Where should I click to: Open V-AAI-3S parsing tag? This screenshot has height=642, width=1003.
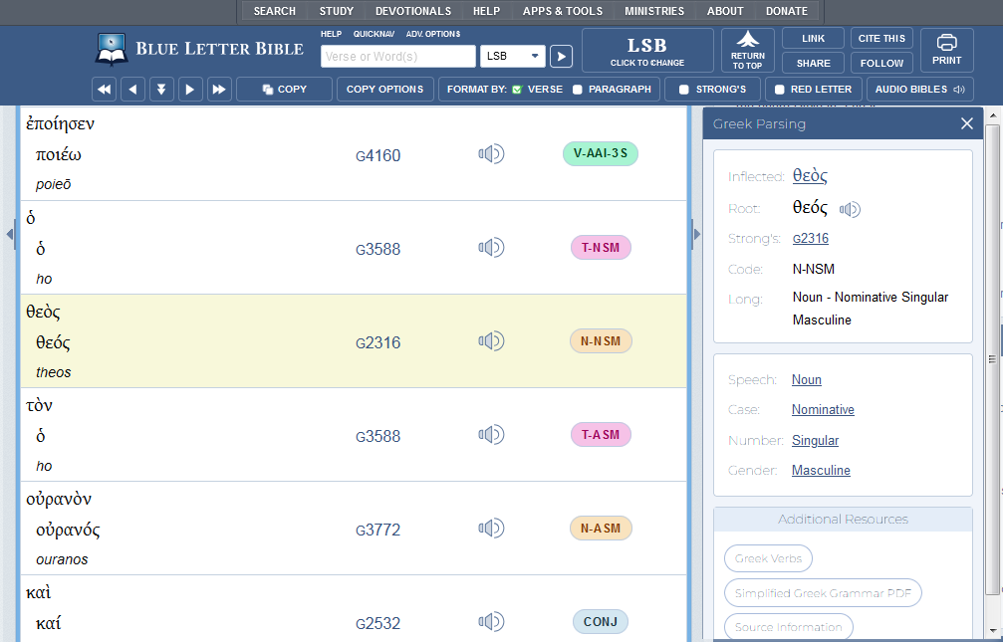(x=600, y=153)
